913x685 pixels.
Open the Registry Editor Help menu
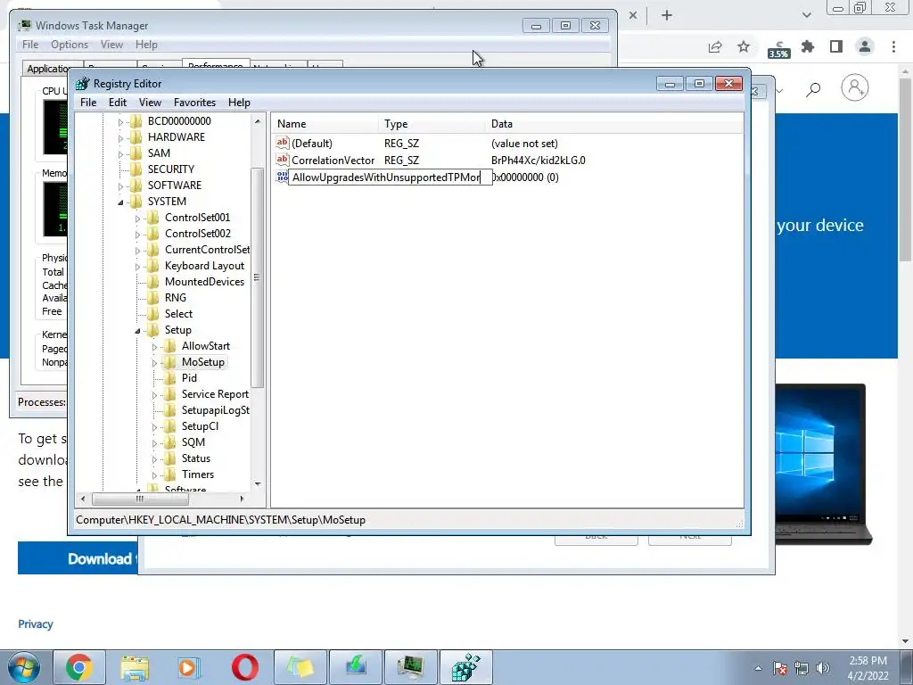coord(239,103)
